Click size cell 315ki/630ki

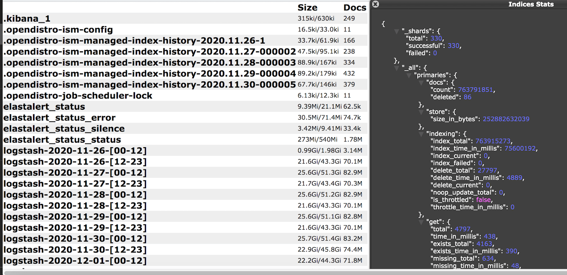(316, 18)
